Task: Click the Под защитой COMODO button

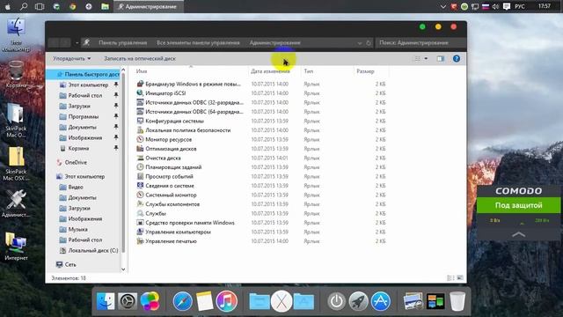Action: pyautogui.click(x=518, y=205)
